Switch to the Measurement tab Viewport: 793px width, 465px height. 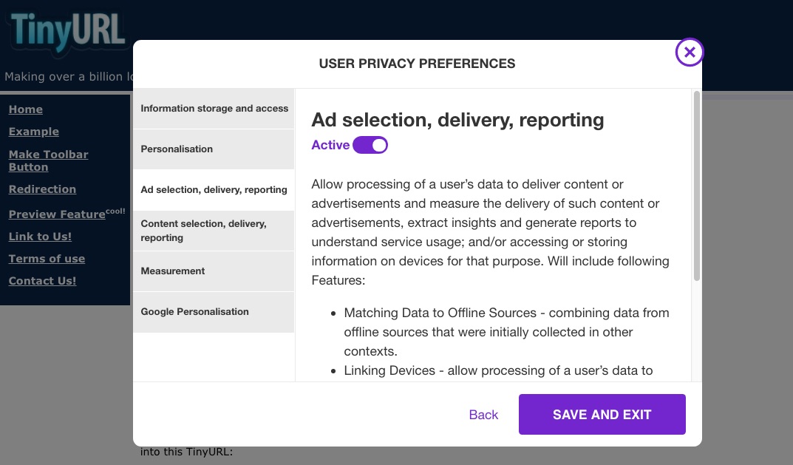pos(214,271)
